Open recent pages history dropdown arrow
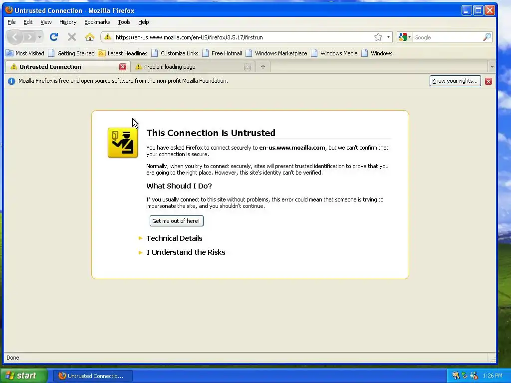 pos(39,37)
